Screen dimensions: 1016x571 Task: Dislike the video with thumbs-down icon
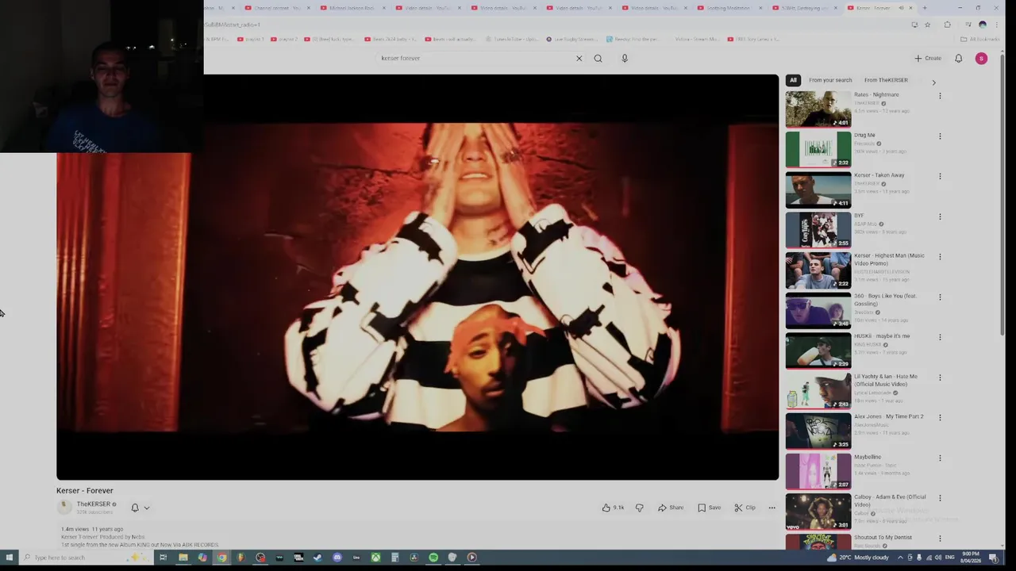639,508
